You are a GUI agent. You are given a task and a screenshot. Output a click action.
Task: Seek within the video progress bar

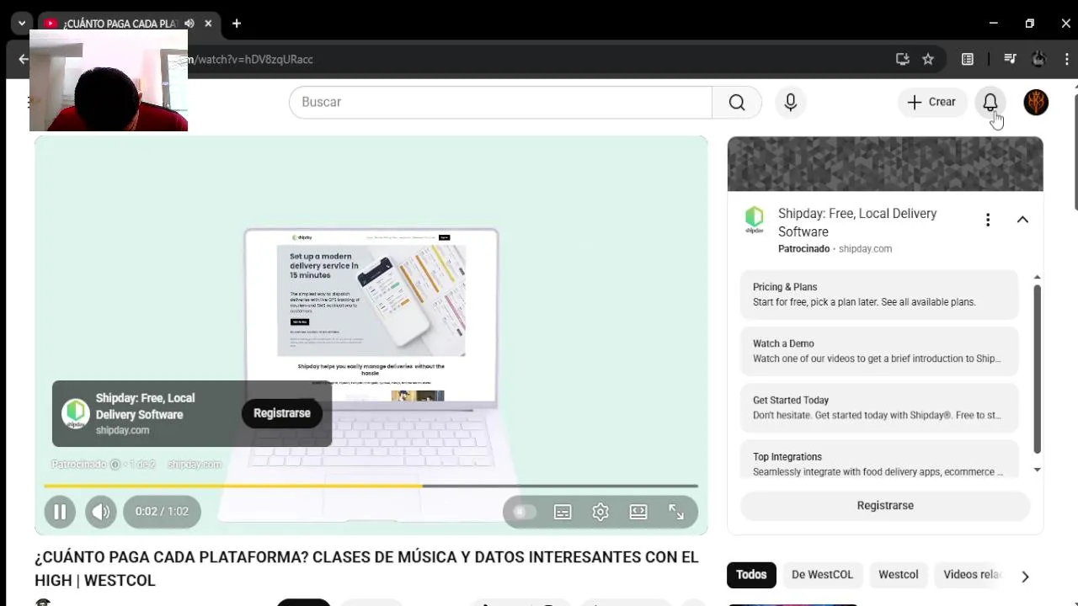click(371, 486)
